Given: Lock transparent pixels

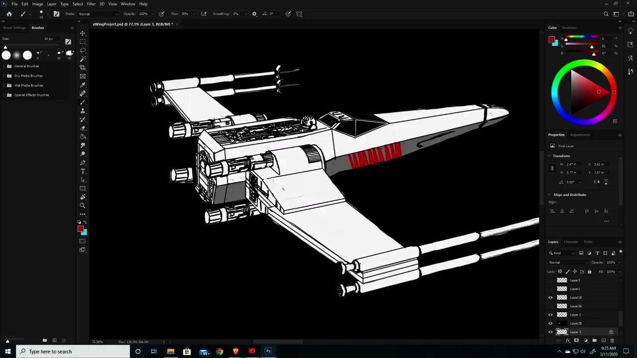Looking at the screenshot, I should [x=560, y=271].
